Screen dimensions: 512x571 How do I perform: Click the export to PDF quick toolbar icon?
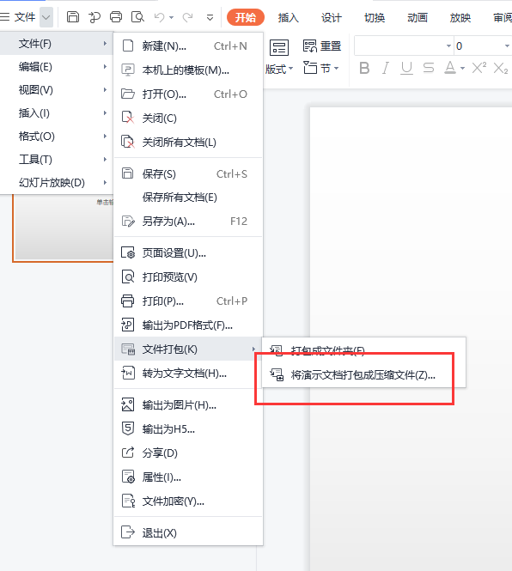94,17
